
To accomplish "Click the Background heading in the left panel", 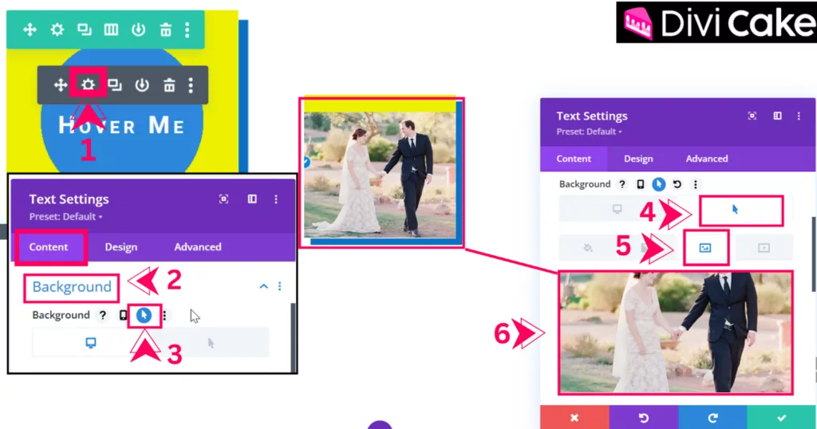I will 72,287.
